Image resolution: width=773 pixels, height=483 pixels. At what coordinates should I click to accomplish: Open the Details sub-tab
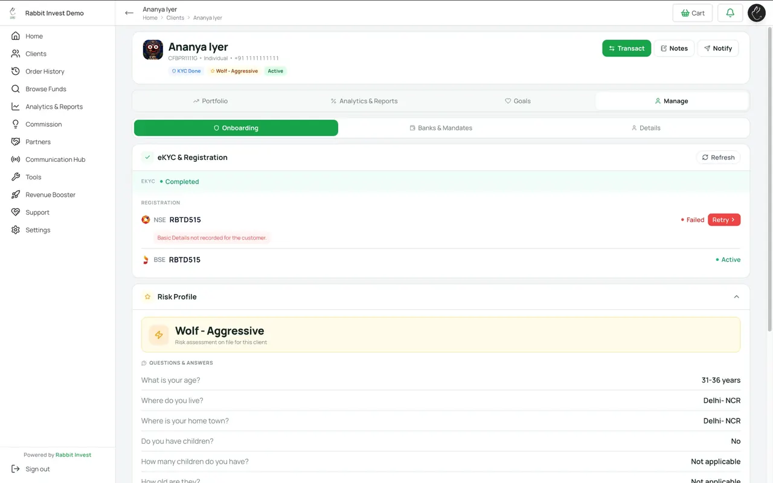[646, 128]
